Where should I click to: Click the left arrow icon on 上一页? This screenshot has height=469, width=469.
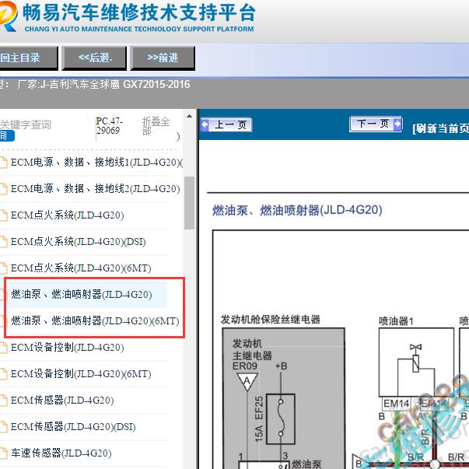click(205, 124)
